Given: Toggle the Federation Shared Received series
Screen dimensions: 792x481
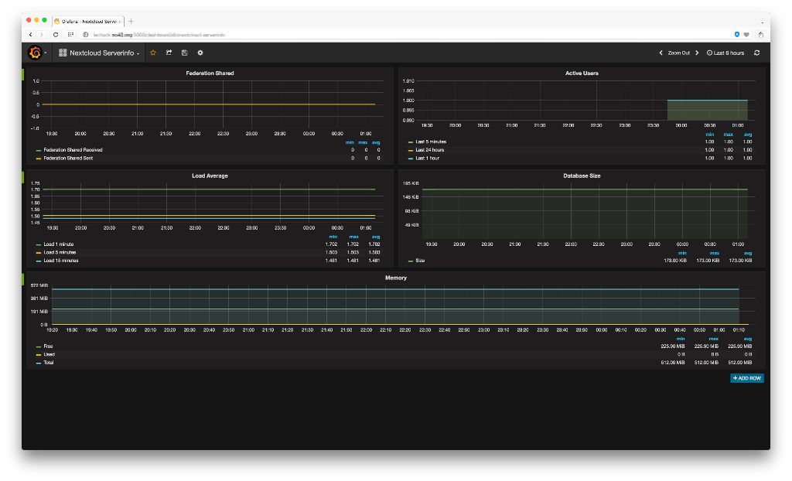Looking at the screenshot, I should coord(73,150).
